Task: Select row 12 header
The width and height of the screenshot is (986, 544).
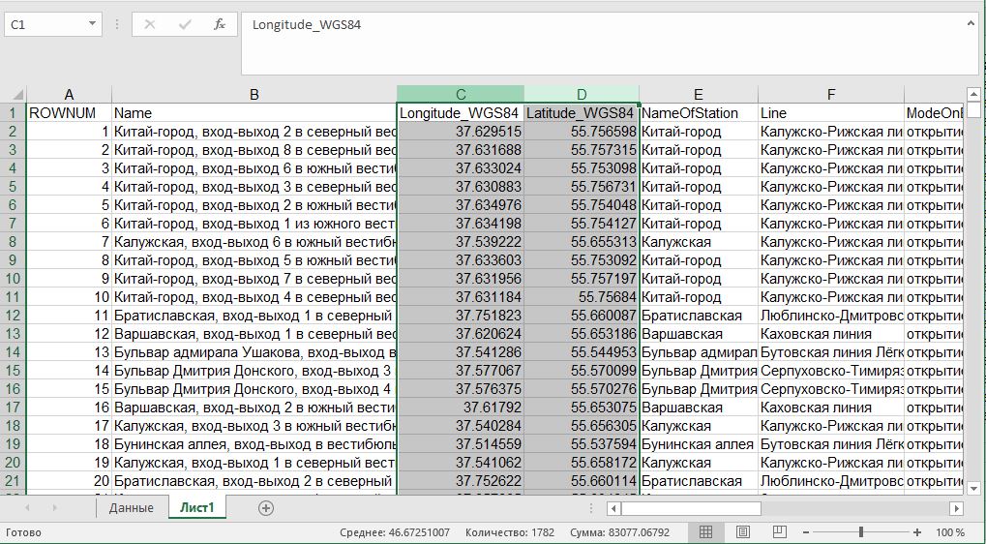Action: pyautogui.click(x=14, y=316)
